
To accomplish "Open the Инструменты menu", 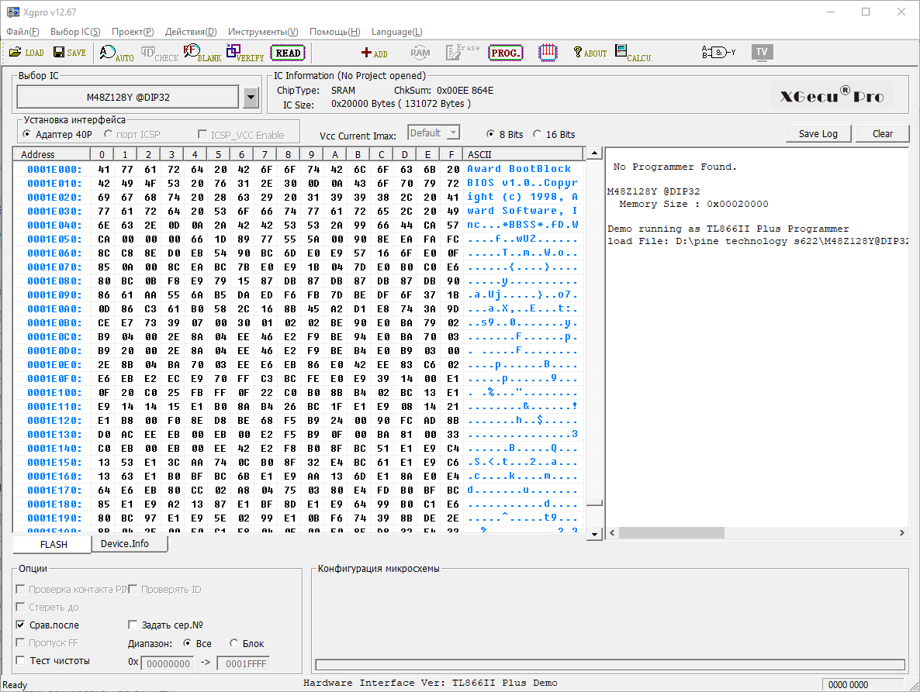I will click(262, 32).
